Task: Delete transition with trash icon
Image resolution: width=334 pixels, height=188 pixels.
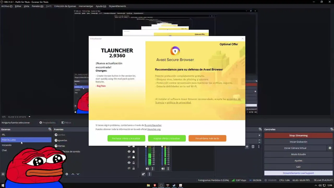Action: click(x=253, y=147)
